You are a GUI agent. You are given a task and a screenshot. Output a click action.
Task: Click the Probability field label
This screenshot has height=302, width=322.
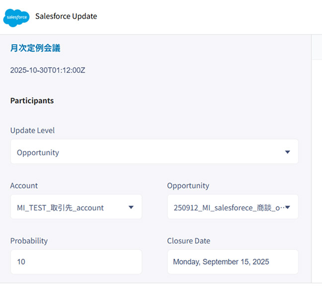pos(29,241)
